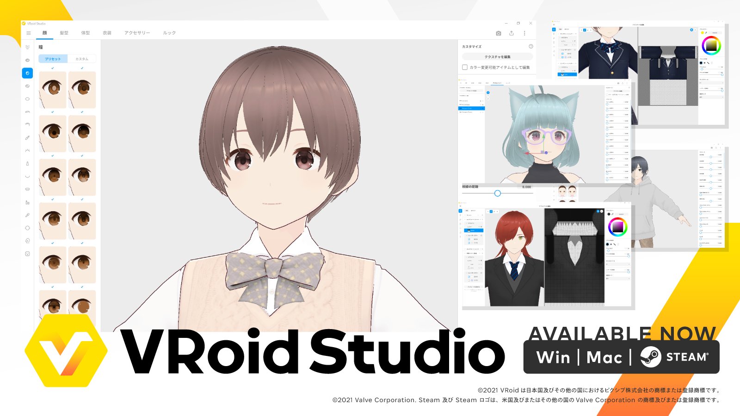Open the hamburger menu at top left
740x416 pixels.
tap(28, 33)
